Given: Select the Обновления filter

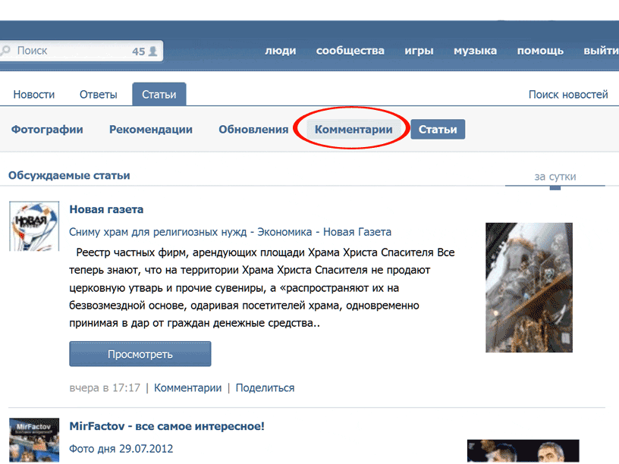Looking at the screenshot, I should tap(253, 130).
